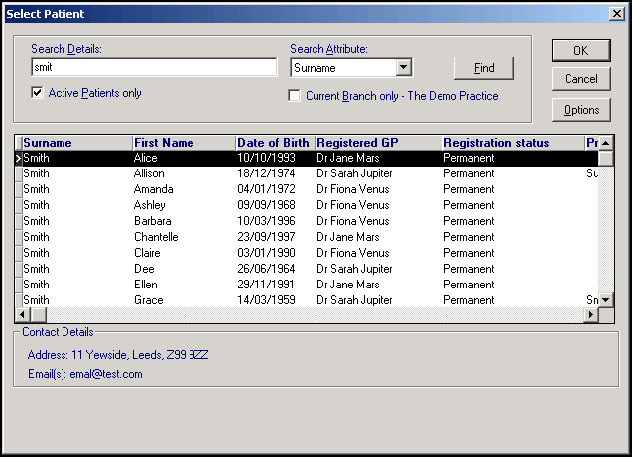Viewport: 632px width, 457px height.
Task: Close the Select Patient dialog
Action: 616,14
